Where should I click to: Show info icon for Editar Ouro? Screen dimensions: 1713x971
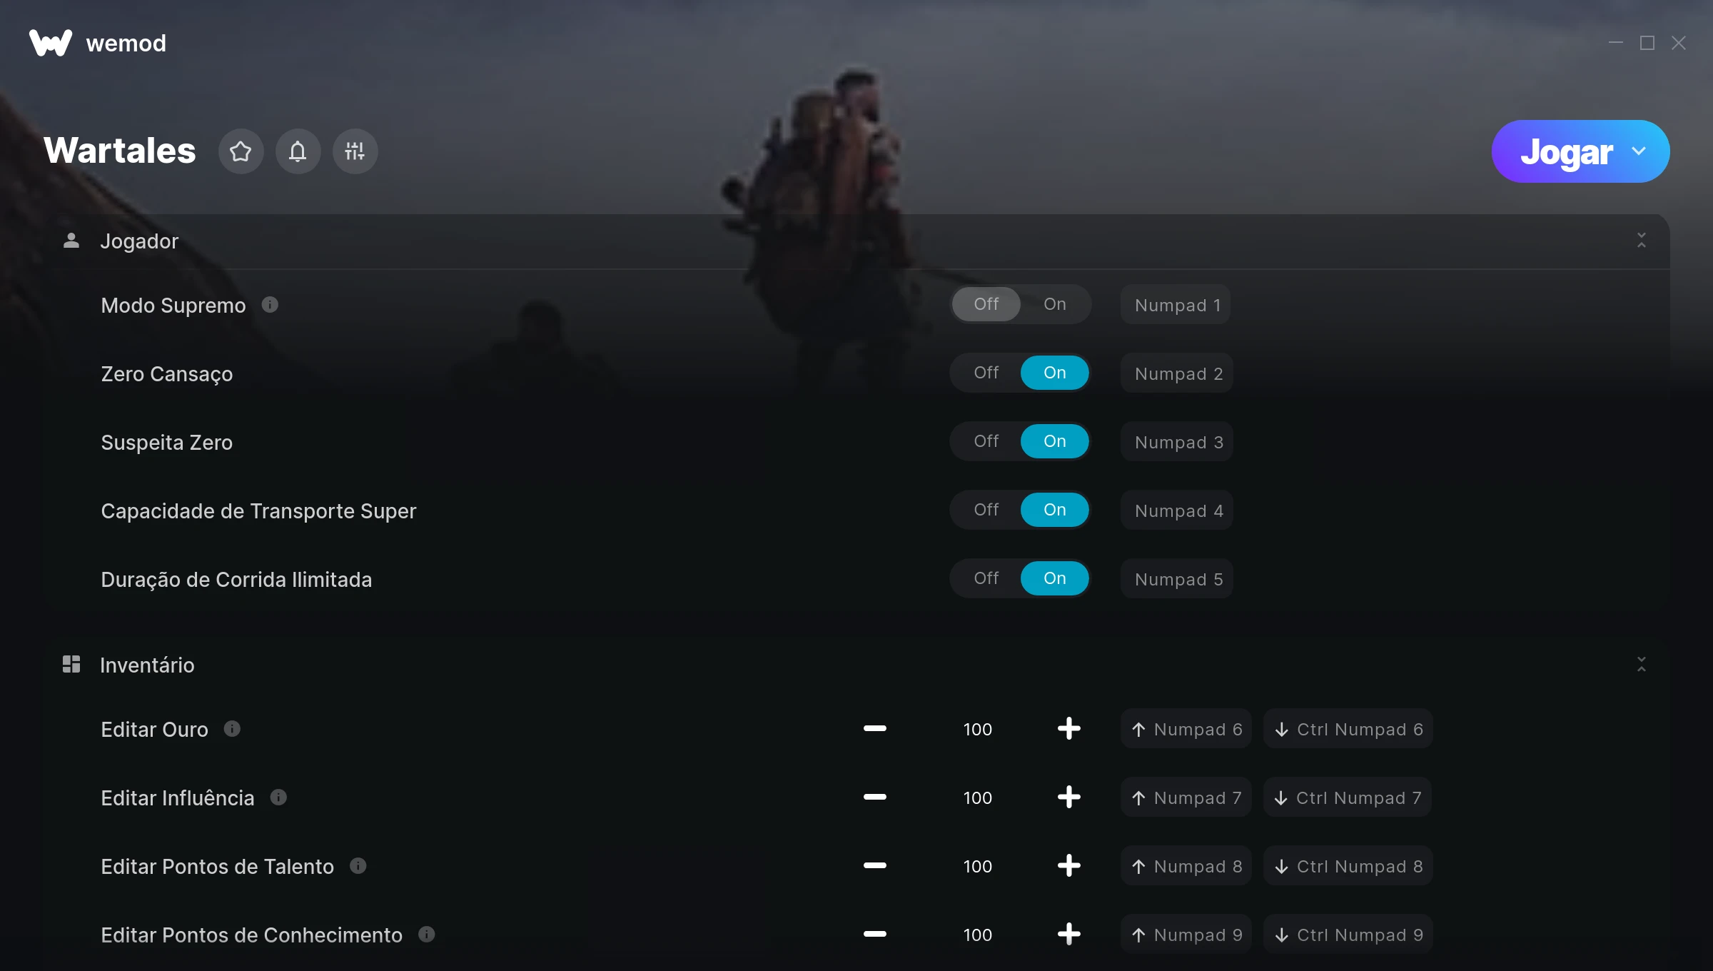[232, 729]
